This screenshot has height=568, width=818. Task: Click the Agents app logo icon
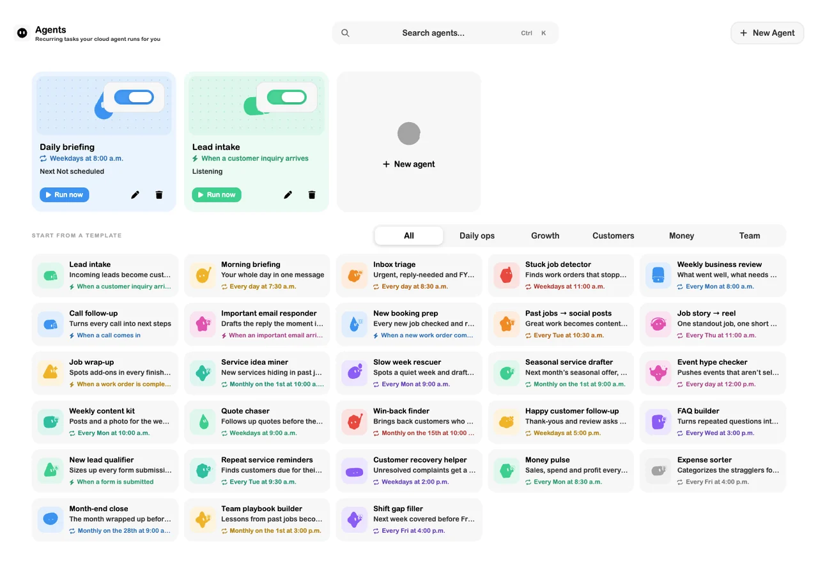tap(22, 33)
